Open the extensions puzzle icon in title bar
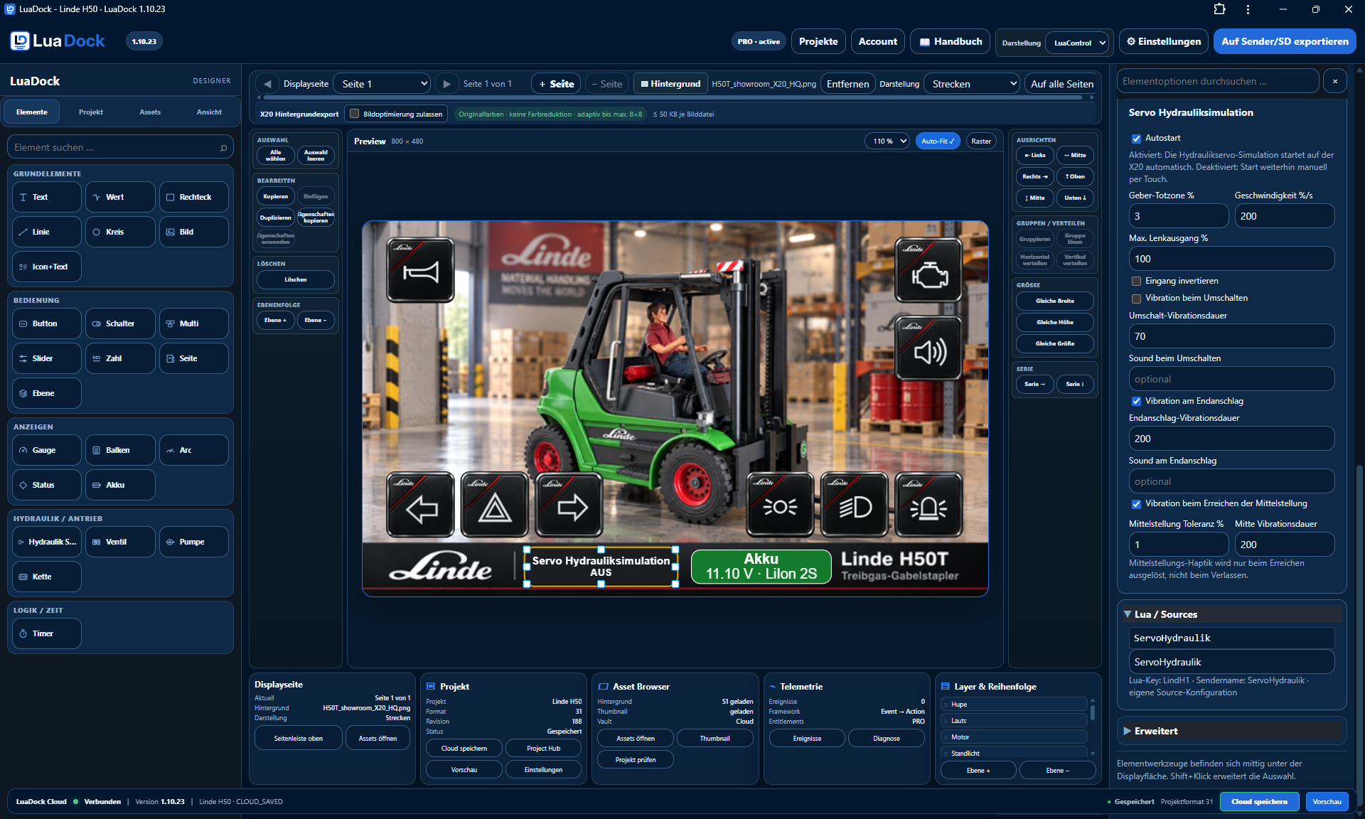 pyautogui.click(x=1219, y=9)
